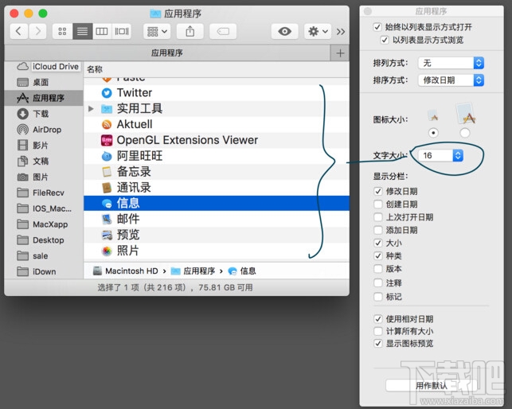512x409 pixels.
Task: Choose the small icon size radio button
Action: tap(433, 133)
